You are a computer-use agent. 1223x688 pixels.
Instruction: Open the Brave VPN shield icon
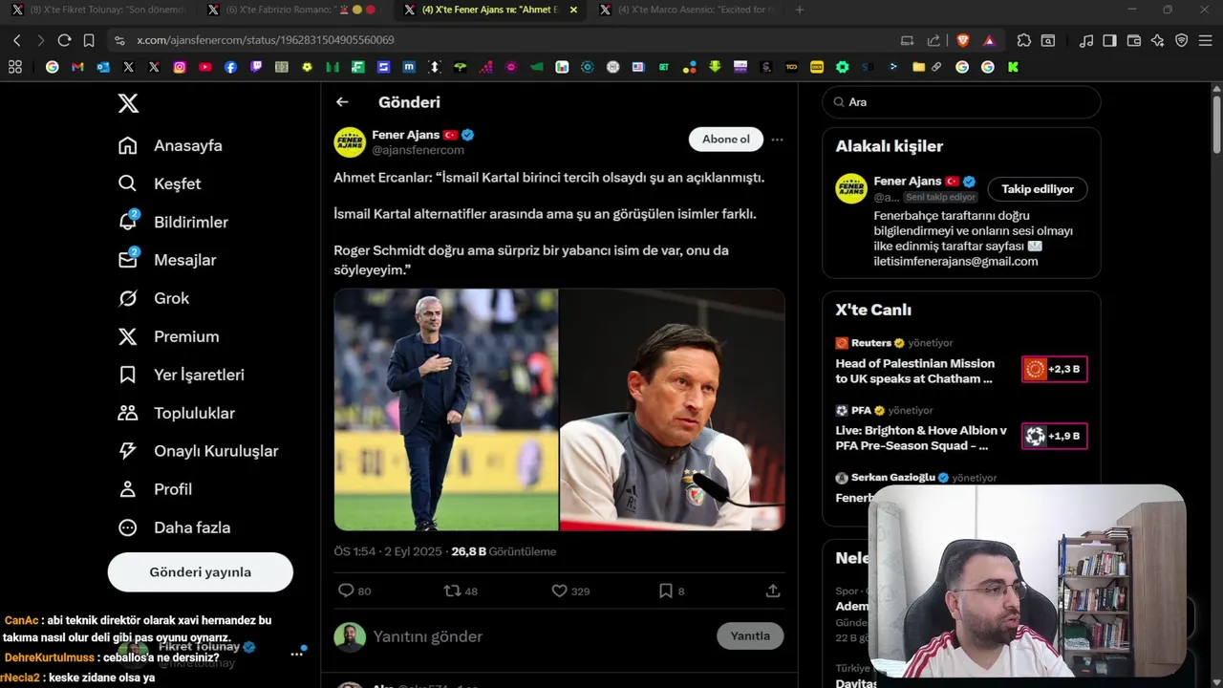click(1182, 40)
